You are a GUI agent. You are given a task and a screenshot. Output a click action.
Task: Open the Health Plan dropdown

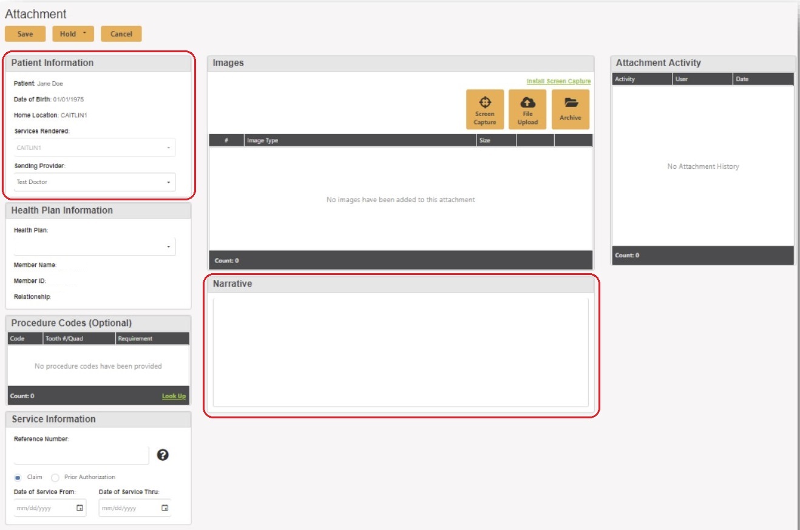(168, 247)
